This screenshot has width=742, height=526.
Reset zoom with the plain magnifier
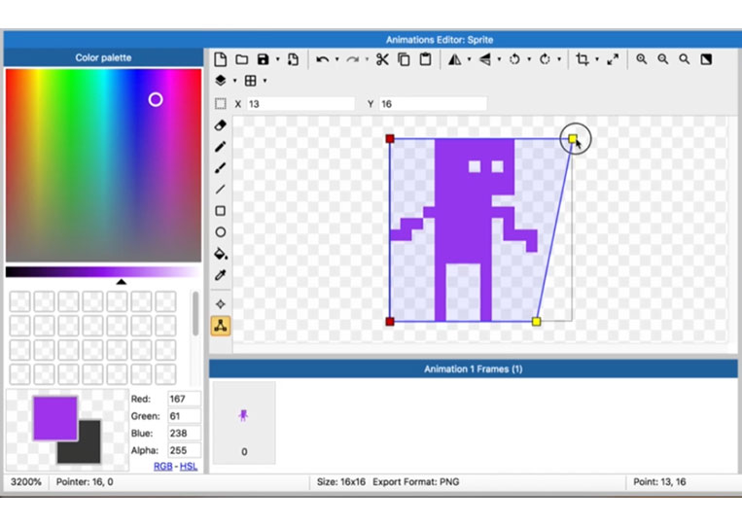(685, 59)
